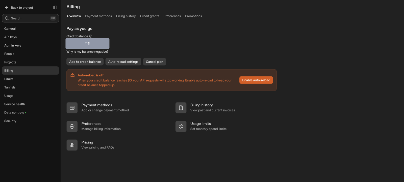Click the search magnifier icon

click(7, 18)
